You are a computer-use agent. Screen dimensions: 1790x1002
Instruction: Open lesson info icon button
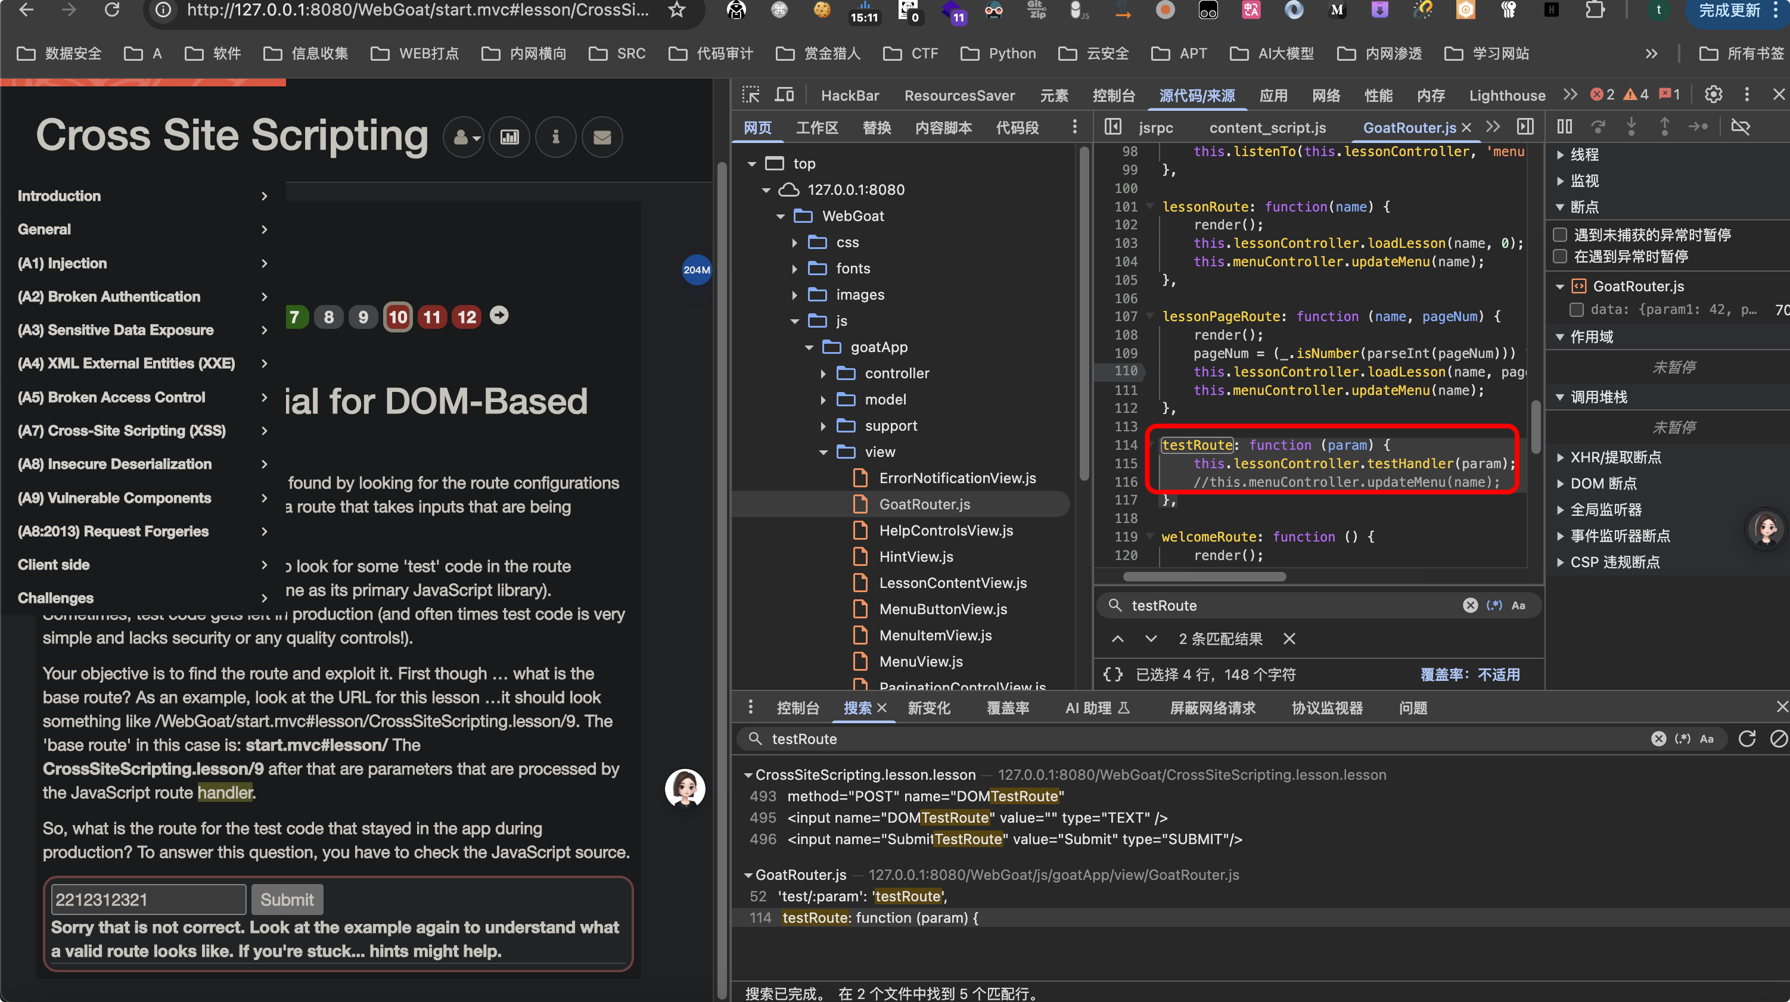pyautogui.click(x=555, y=137)
